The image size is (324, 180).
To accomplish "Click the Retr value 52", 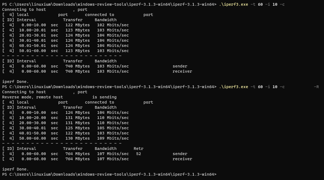I will click(138, 154).
